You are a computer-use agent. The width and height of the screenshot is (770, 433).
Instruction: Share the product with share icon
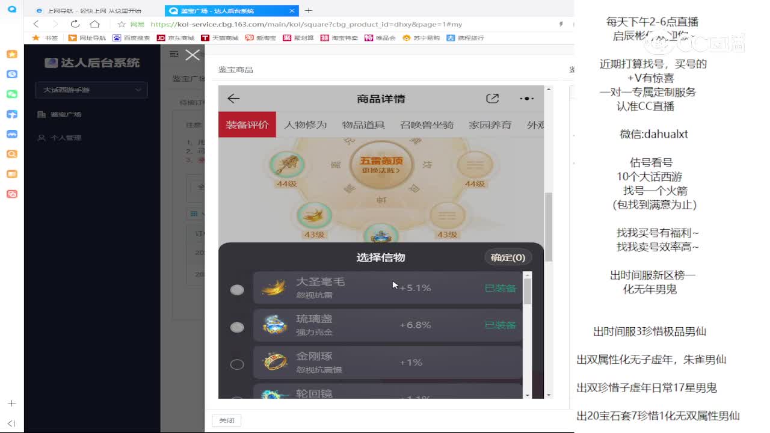tap(492, 99)
